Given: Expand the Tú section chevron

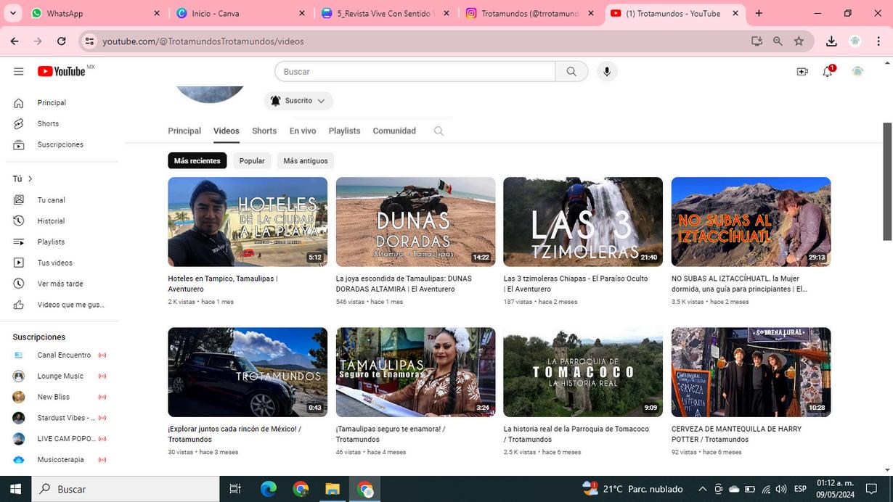Looking at the screenshot, I should click(30, 179).
